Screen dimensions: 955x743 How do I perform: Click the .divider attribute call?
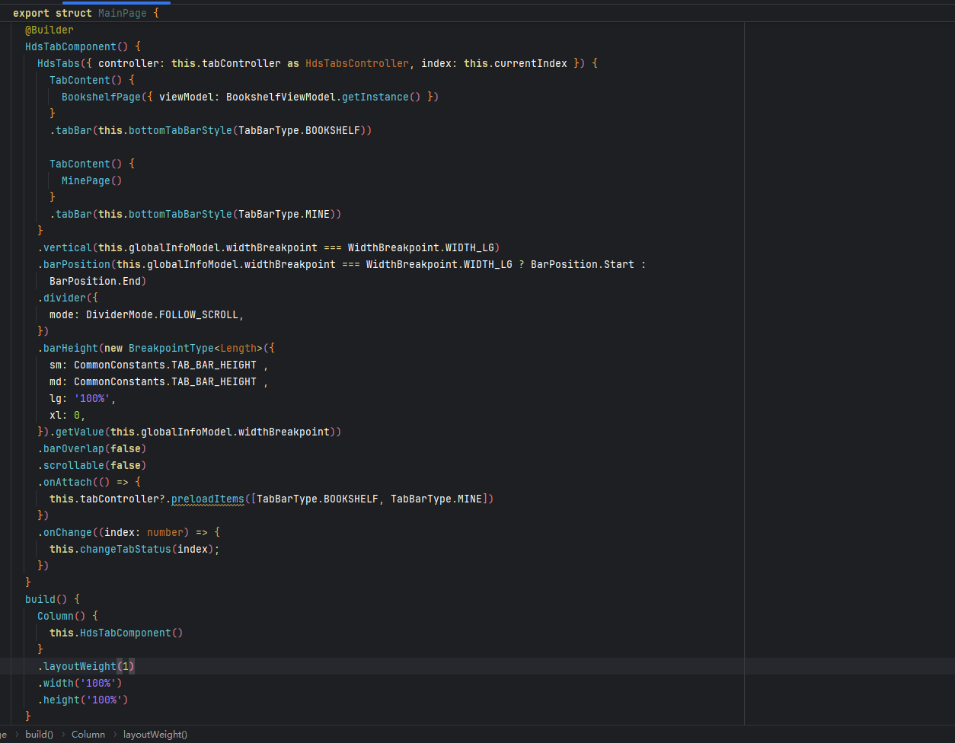coord(62,298)
